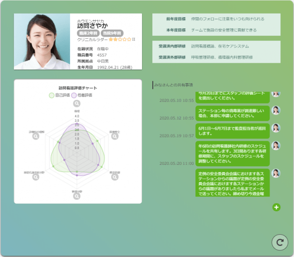Click the message about 消毒薬が調達難しい場合
This screenshot has height=257, width=294.
click(x=232, y=113)
